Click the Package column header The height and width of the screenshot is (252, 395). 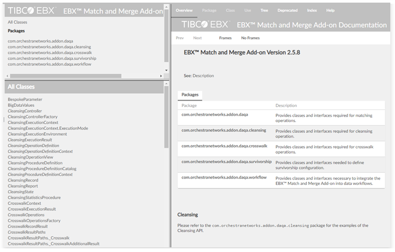pos(189,106)
